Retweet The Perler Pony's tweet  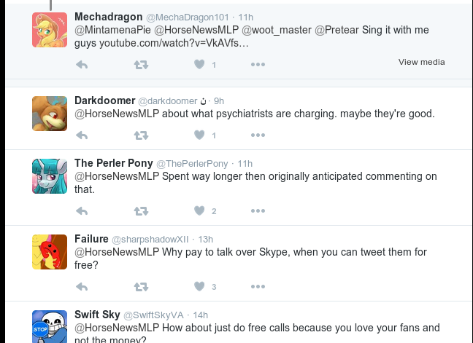coord(141,211)
